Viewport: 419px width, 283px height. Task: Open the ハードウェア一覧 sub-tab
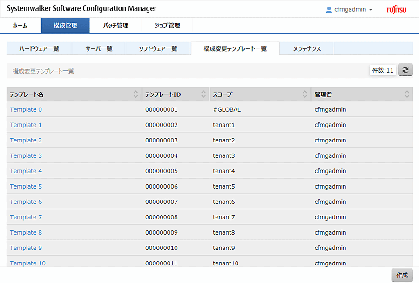click(x=39, y=48)
